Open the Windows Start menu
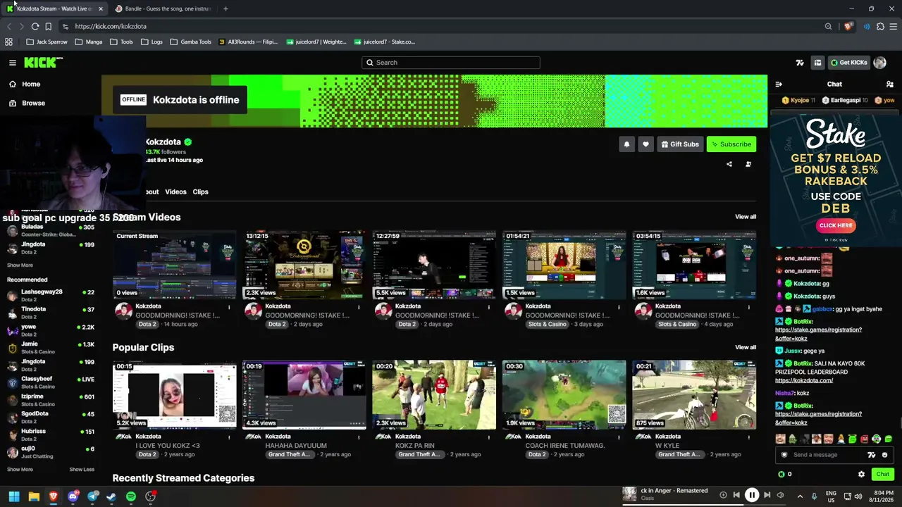This screenshot has width=902, height=507. pyautogui.click(x=14, y=496)
